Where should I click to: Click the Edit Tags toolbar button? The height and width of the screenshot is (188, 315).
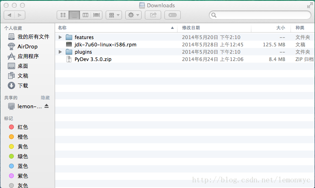[173, 15]
